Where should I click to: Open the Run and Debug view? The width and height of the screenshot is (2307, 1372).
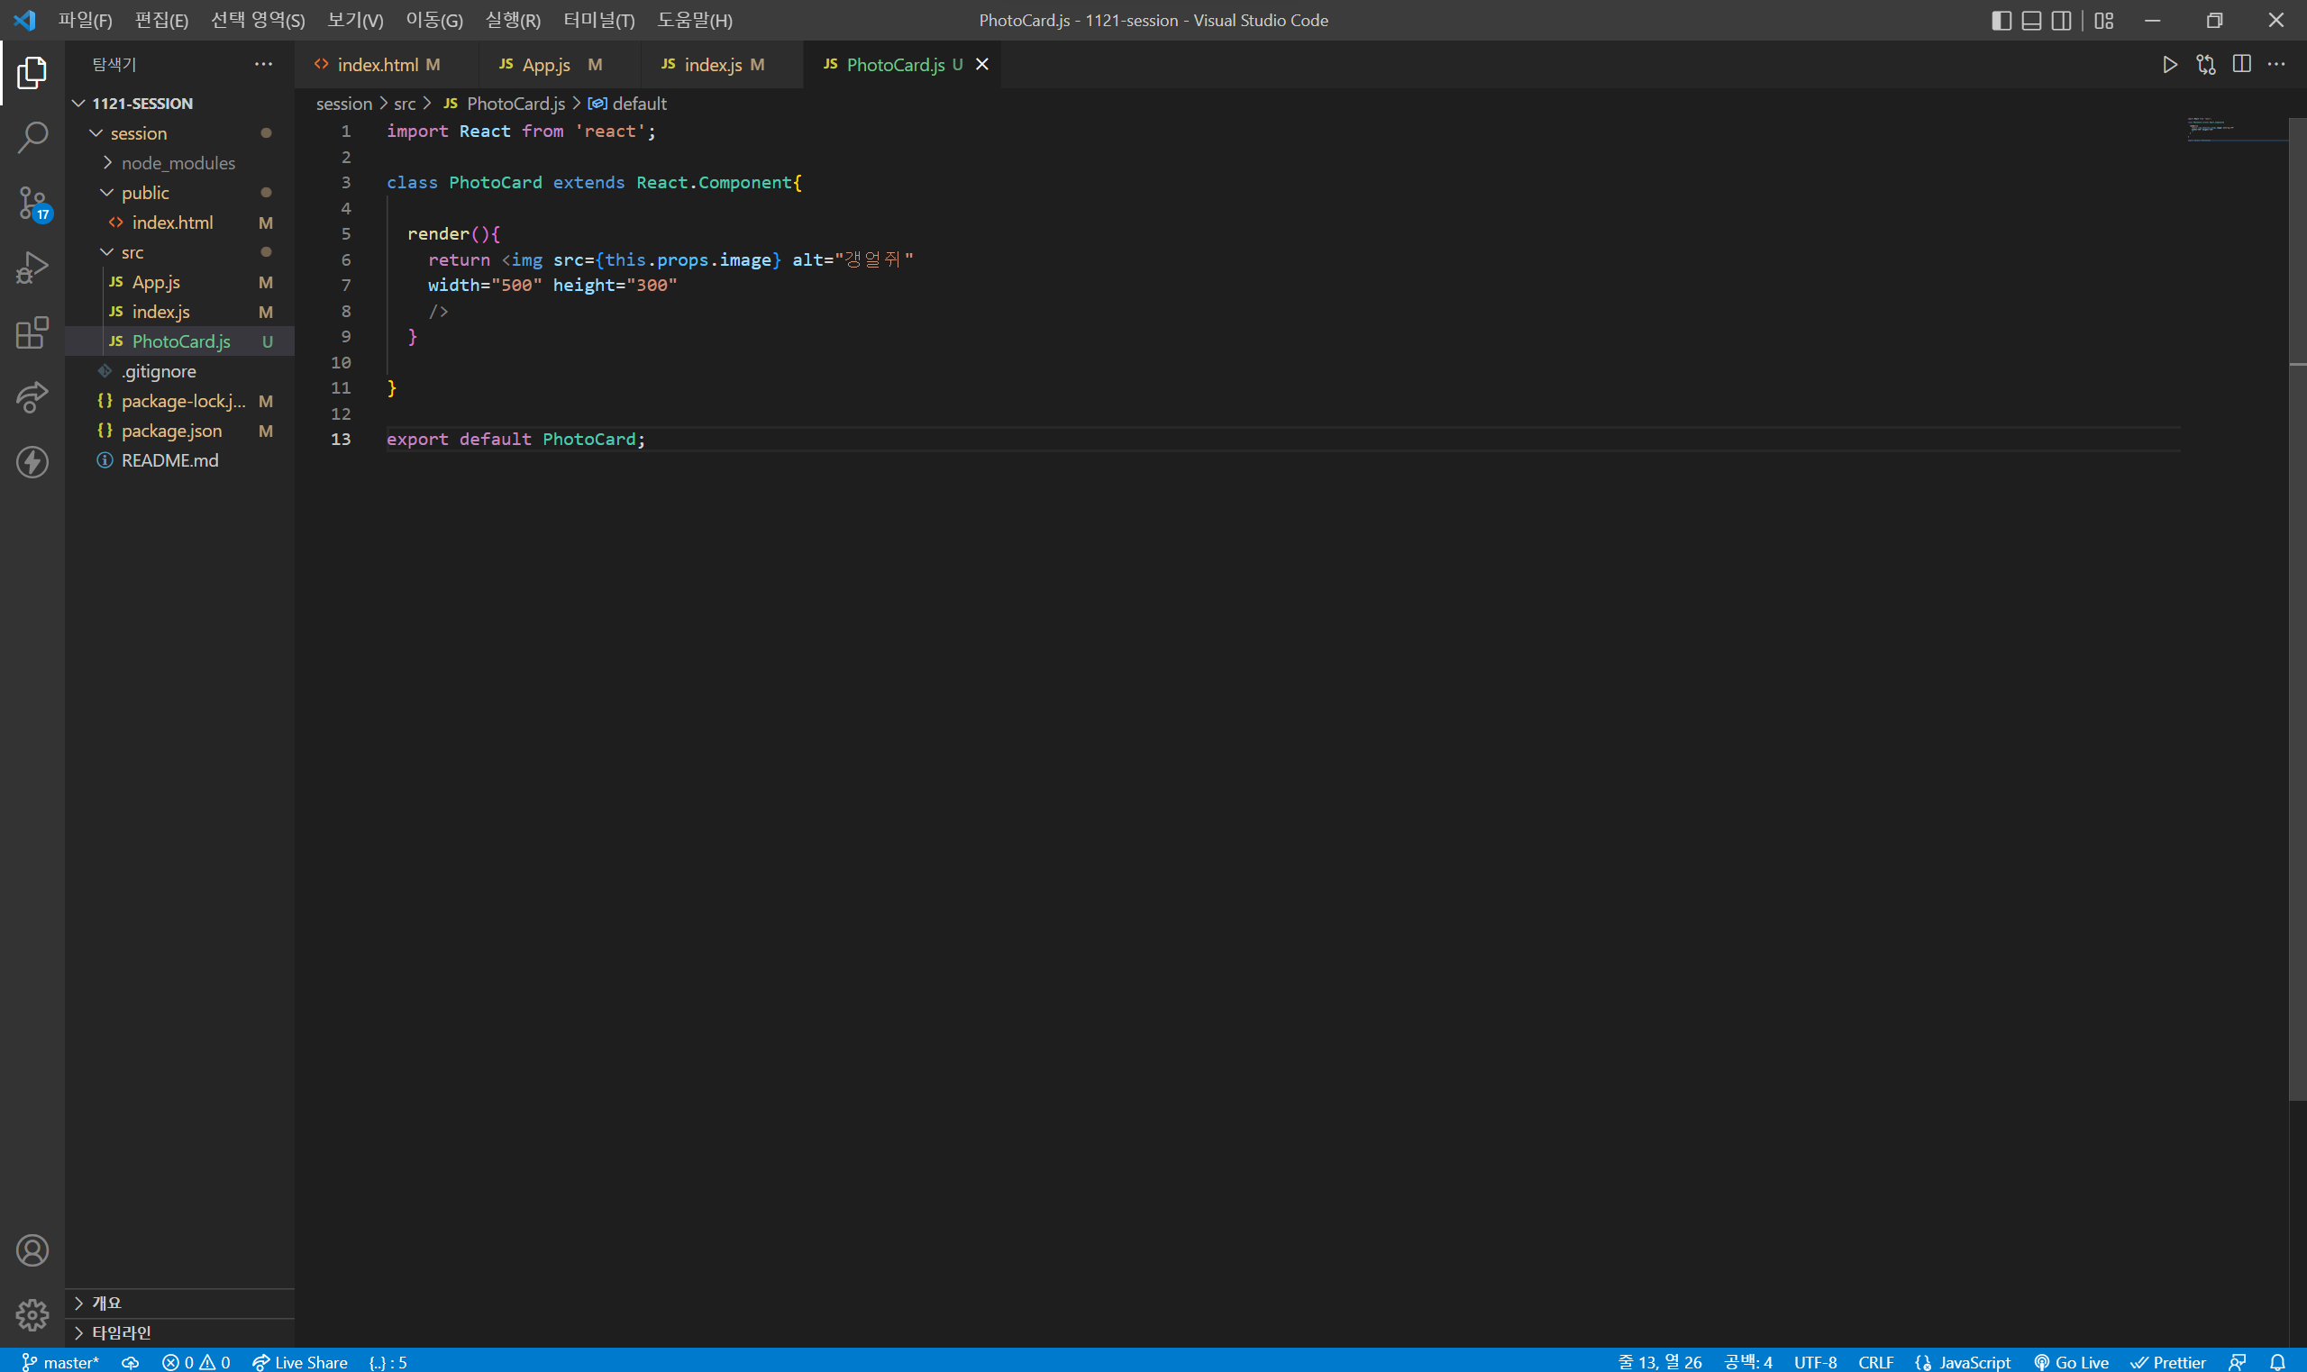(x=32, y=268)
